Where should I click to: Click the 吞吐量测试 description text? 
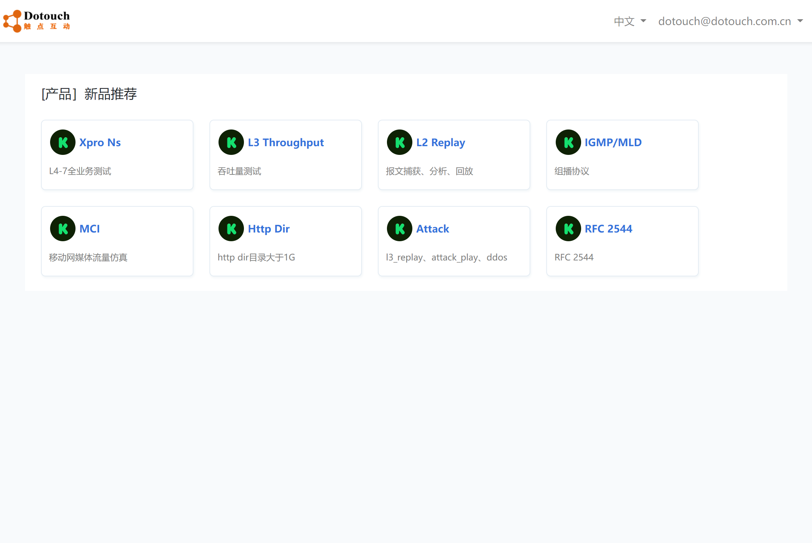[x=239, y=171]
